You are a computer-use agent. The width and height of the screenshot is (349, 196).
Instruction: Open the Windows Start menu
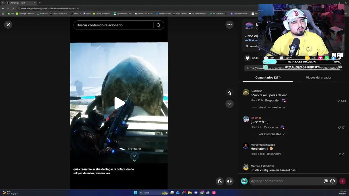[135, 193]
